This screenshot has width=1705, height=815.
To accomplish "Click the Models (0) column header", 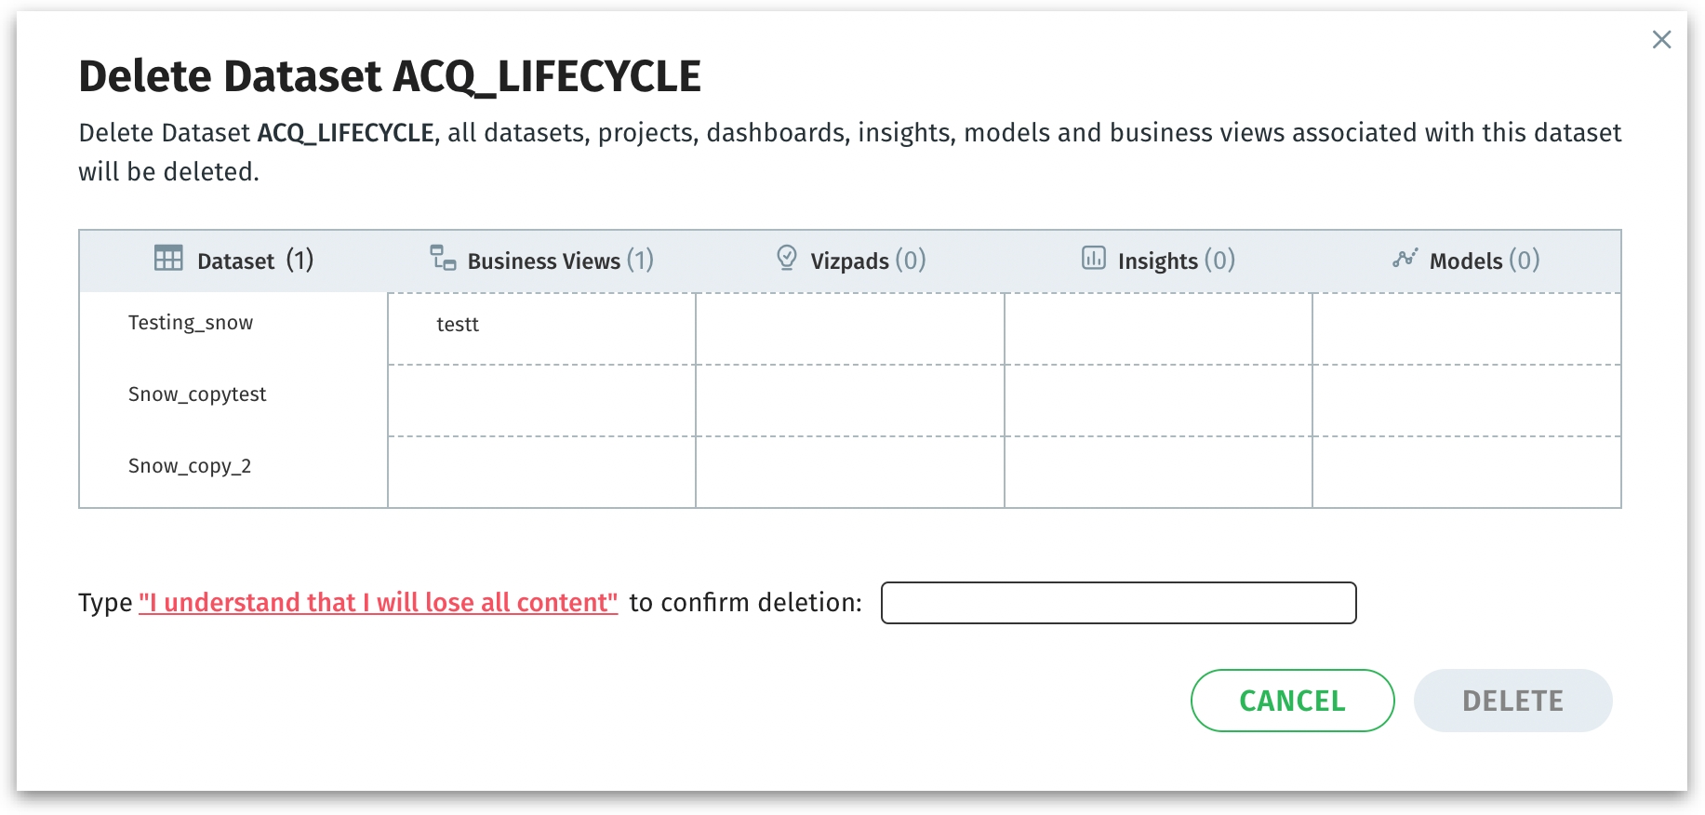I will [1485, 261].
